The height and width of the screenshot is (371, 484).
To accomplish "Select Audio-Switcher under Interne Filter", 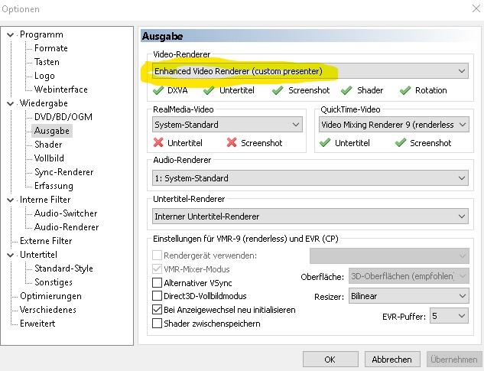I will [x=66, y=213].
